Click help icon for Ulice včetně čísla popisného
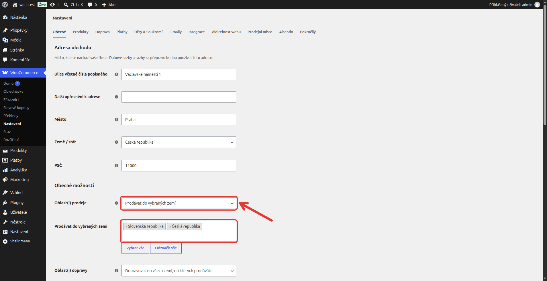Image resolution: width=547 pixels, height=281 pixels. pyautogui.click(x=116, y=74)
